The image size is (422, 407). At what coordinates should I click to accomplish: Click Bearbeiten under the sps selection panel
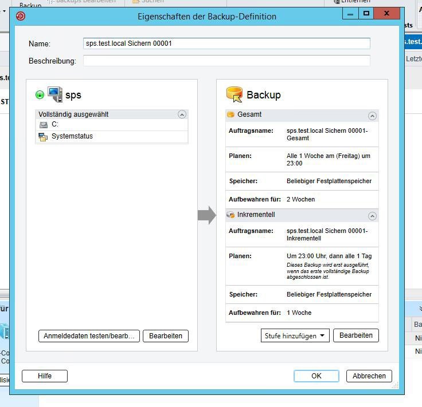[x=166, y=336]
